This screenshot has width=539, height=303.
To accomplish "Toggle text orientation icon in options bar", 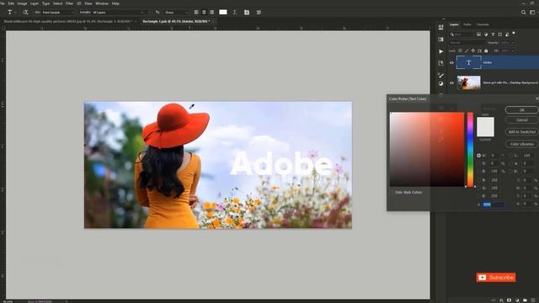I will pyautogui.click(x=25, y=13).
